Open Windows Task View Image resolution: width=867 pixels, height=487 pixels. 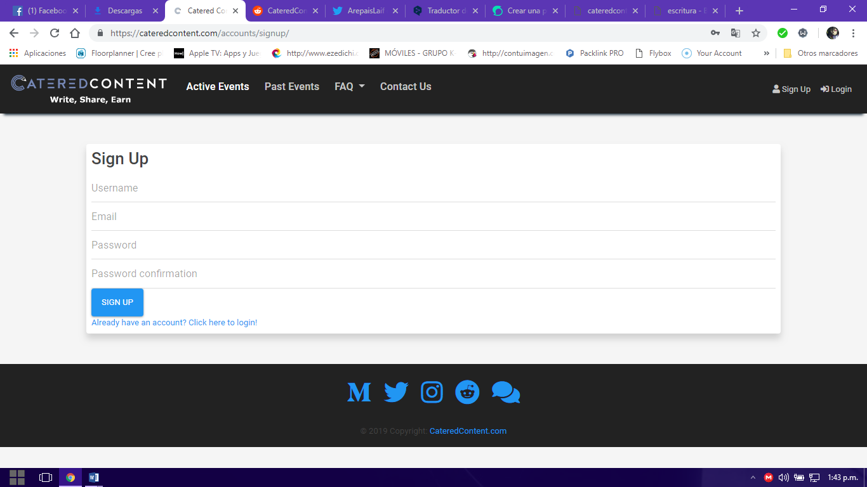(46, 477)
